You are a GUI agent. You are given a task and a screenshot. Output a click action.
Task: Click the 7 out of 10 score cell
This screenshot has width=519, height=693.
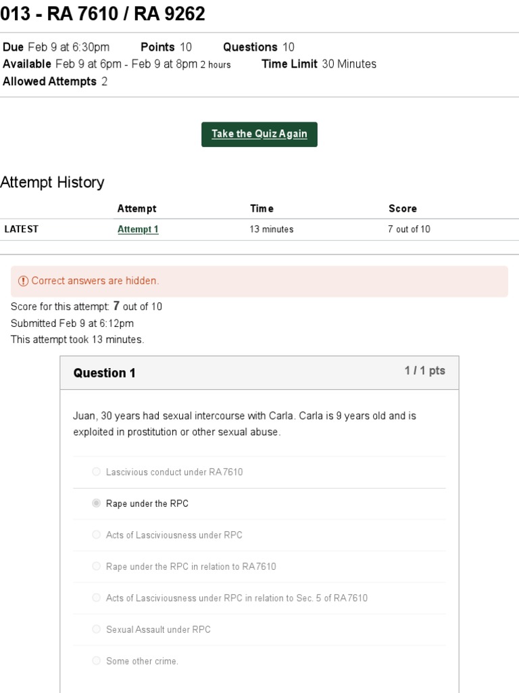click(x=409, y=229)
